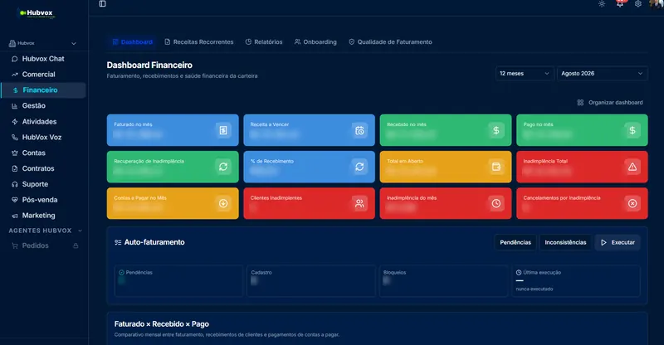Open Gestão in sidebar
The height and width of the screenshot is (345, 664).
[43, 106]
